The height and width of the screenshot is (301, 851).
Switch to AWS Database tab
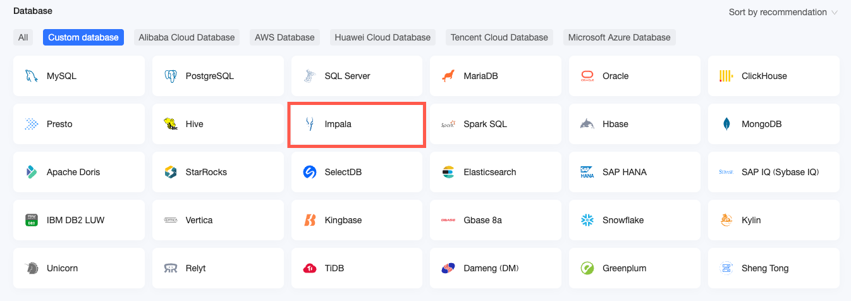285,37
